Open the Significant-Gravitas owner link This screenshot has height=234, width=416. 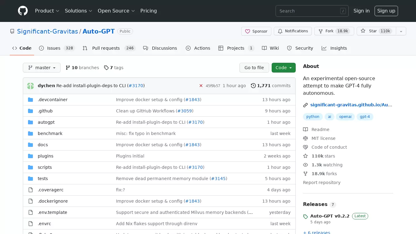click(x=48, y=31)
